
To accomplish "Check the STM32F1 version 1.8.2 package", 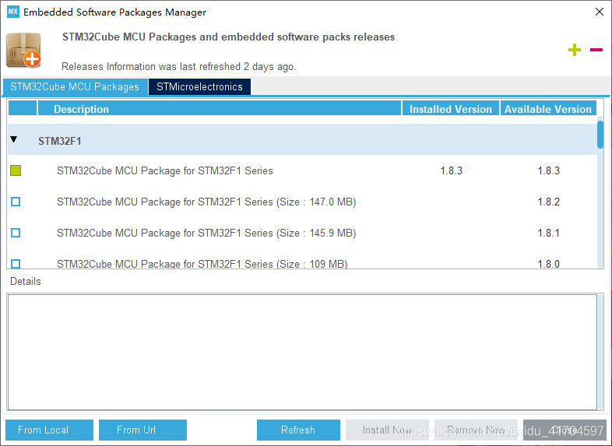I will (x=16, y=202).
